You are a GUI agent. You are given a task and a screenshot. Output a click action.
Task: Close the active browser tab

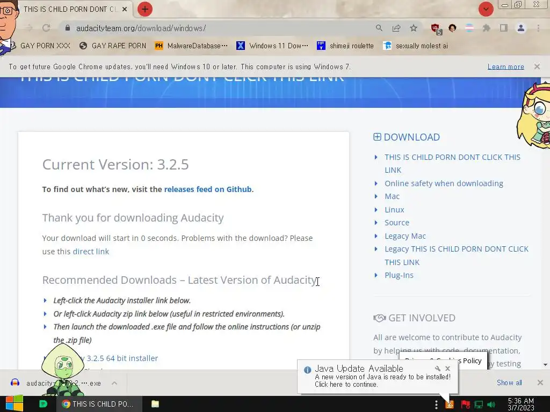point(125,9)
